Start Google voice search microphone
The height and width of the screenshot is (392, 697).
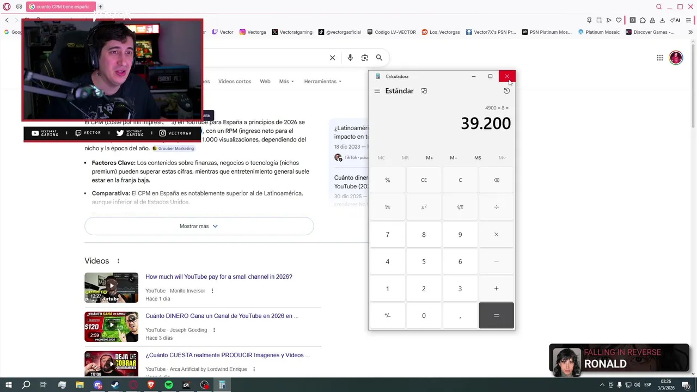point(350,58)
